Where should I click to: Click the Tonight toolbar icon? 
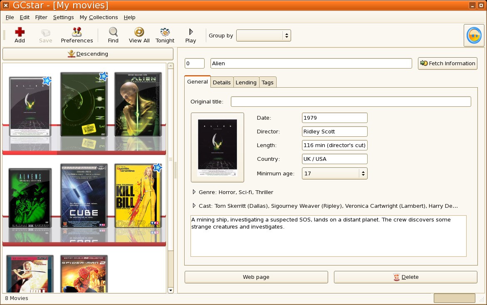[165, 33]
